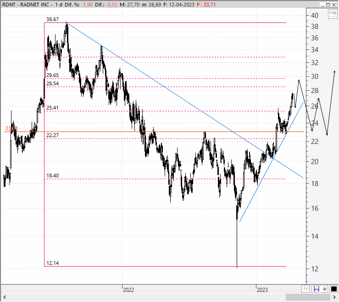Click the 29.65 retracement label
The image size is (339, 302).
52,75
